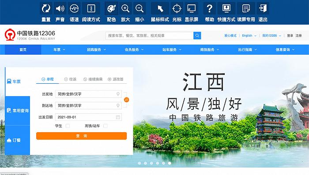The height and width of the screenshot is (175, 309).
Task: Open the 显示屏 display screen icon
Action: (x=191, y=8)
